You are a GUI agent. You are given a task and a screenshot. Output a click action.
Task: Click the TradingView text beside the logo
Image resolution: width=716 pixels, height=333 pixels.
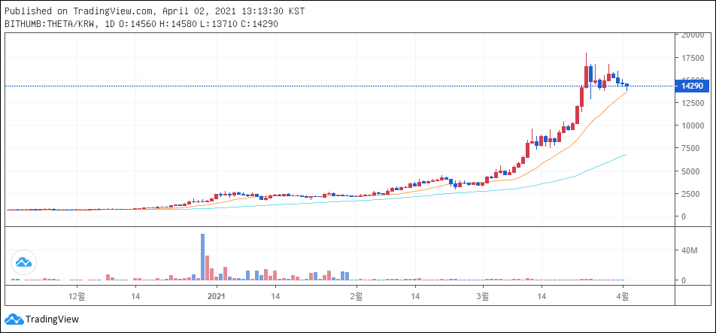(52, 319)
